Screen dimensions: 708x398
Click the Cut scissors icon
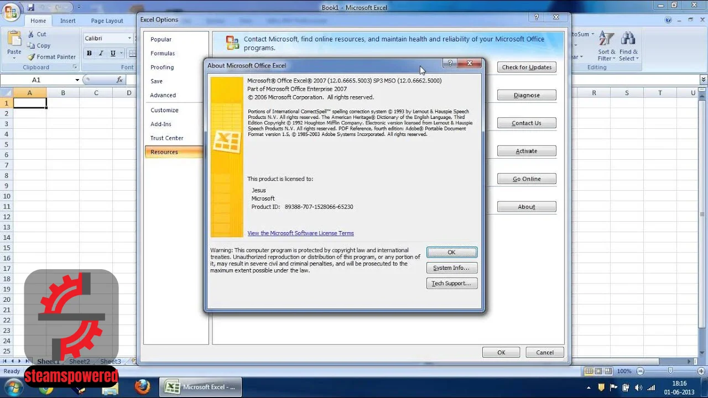point(30,34)
